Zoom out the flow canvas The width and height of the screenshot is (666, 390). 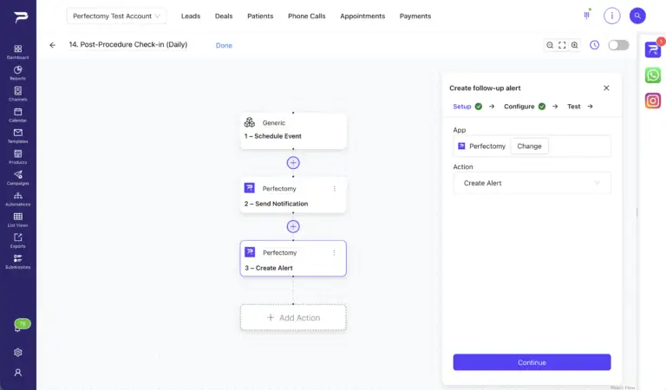(x=550, y=45)
